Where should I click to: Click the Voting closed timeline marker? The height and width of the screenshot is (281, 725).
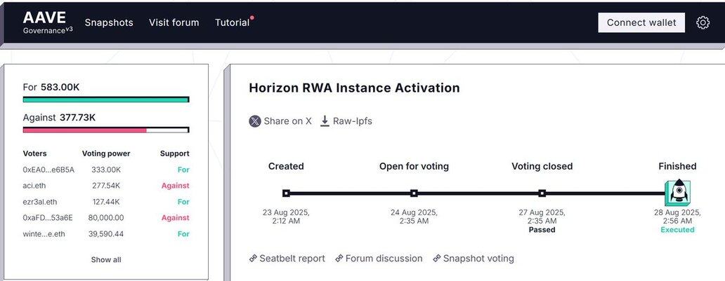pyautogui.click(x=542, y=193)
